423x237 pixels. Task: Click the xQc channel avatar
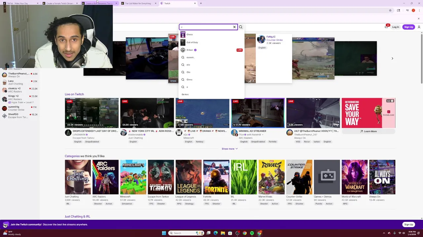pos(179,133)
